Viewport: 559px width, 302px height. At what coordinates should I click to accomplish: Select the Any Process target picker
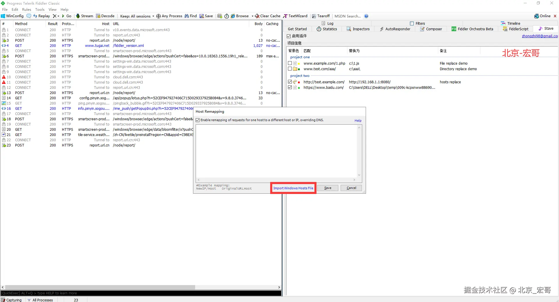[x=169, y=16]
